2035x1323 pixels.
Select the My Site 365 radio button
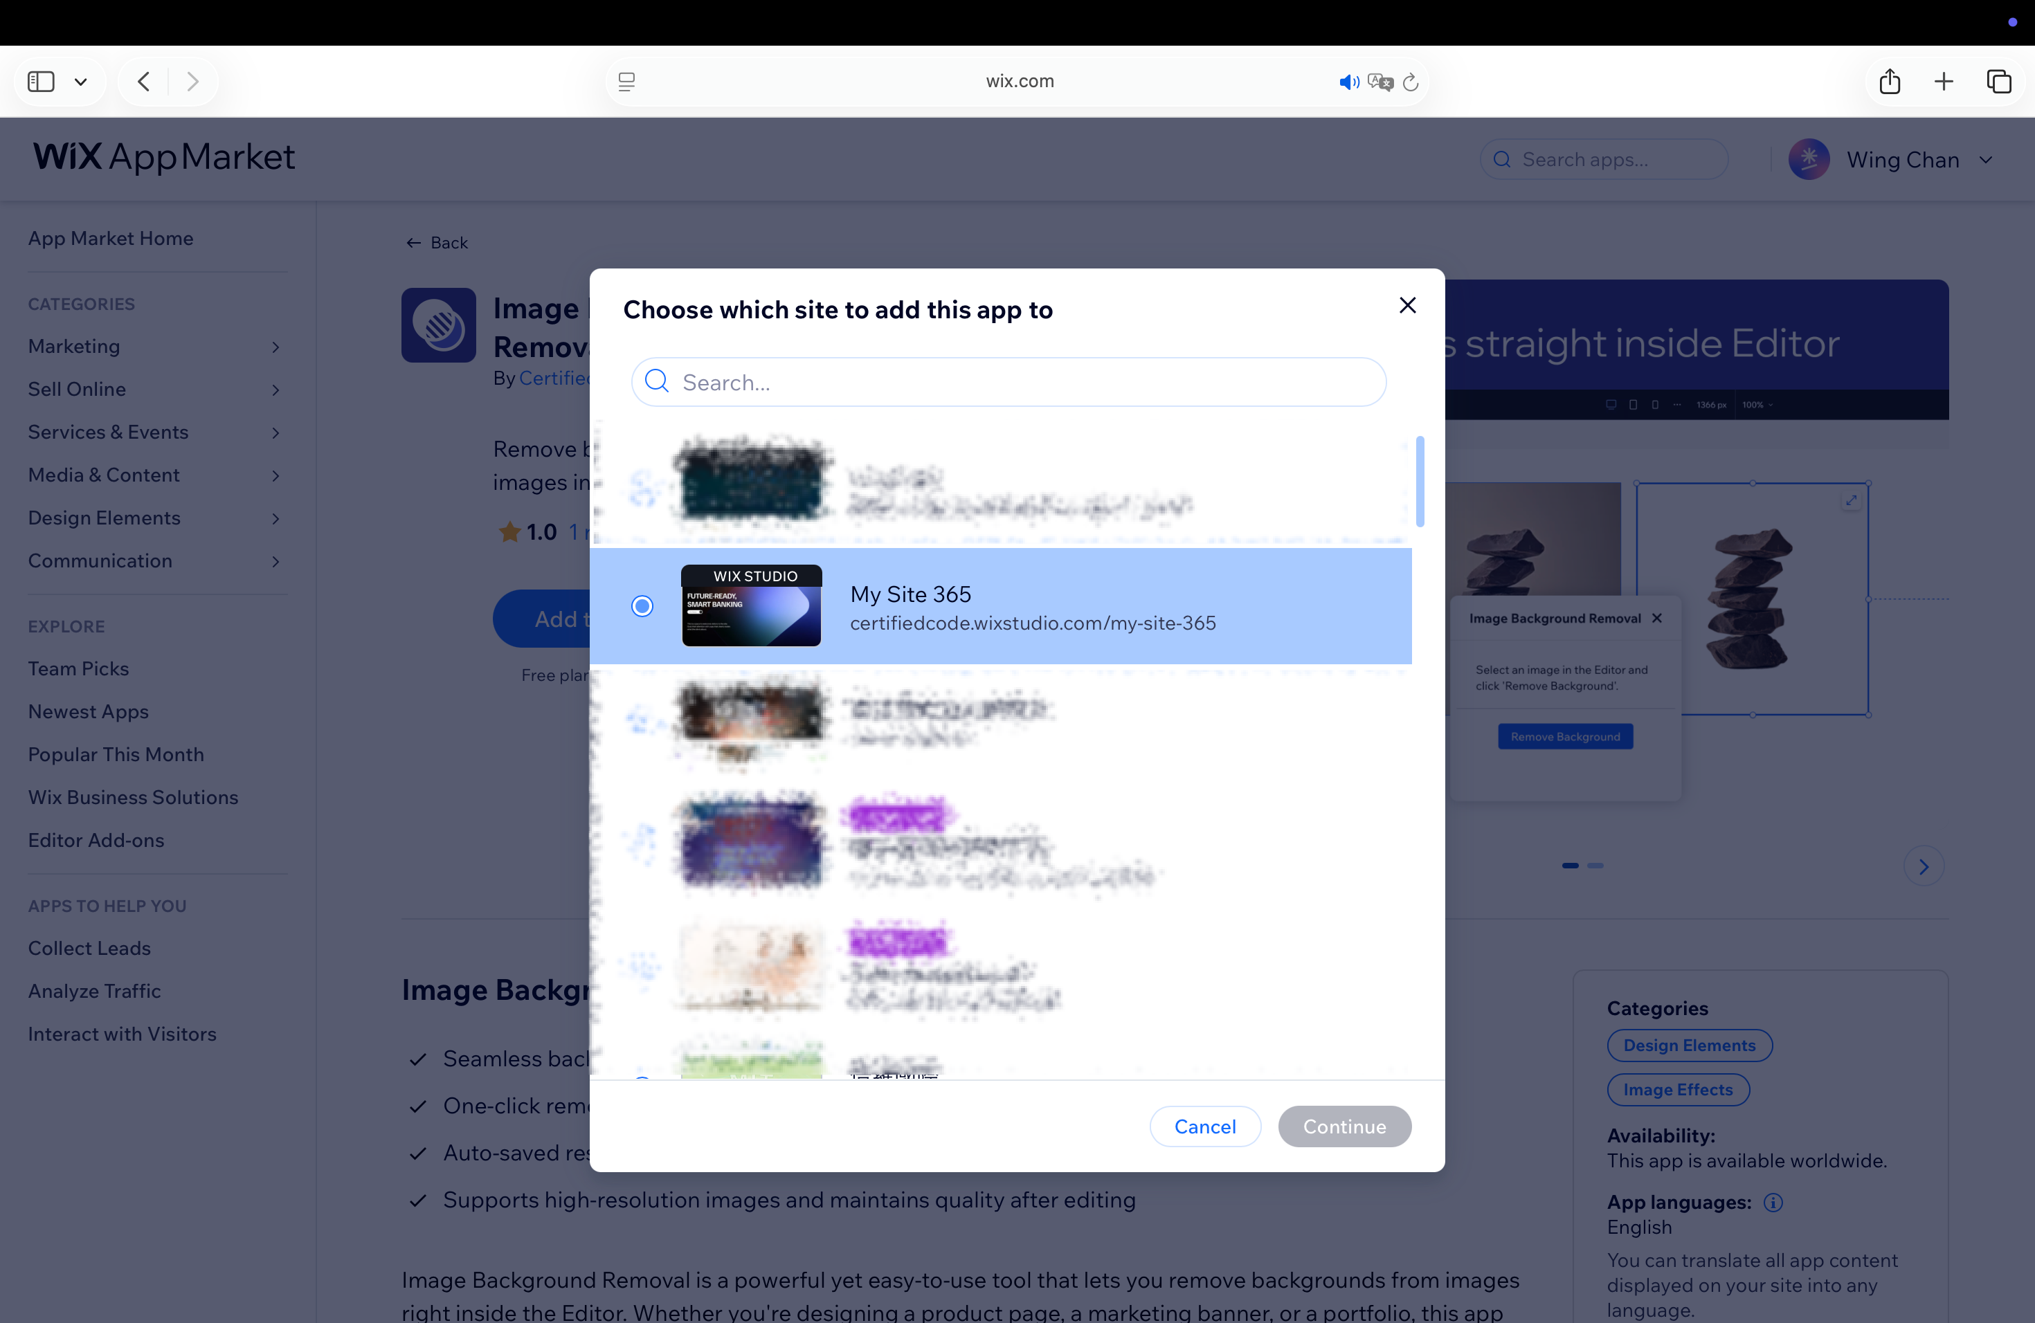[642, 606]
